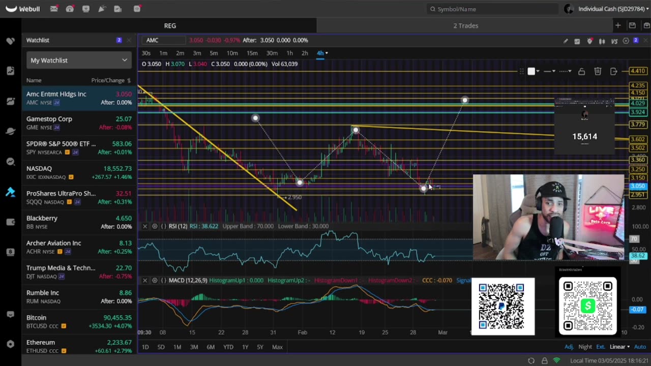Open the wallet icon in left sidebar
The width and height of the screenshot is (651, 366).
pyautogui.click(x=10, y=222)
